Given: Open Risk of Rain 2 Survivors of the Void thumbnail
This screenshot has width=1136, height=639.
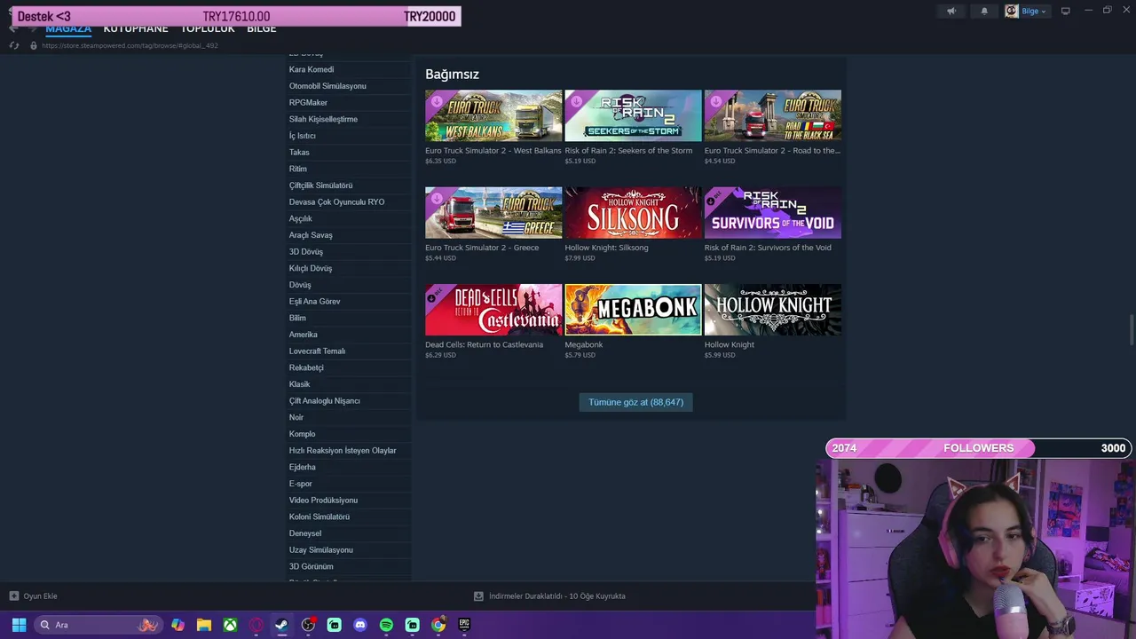Looking at the screenshot, I should [x=773, y=212].
